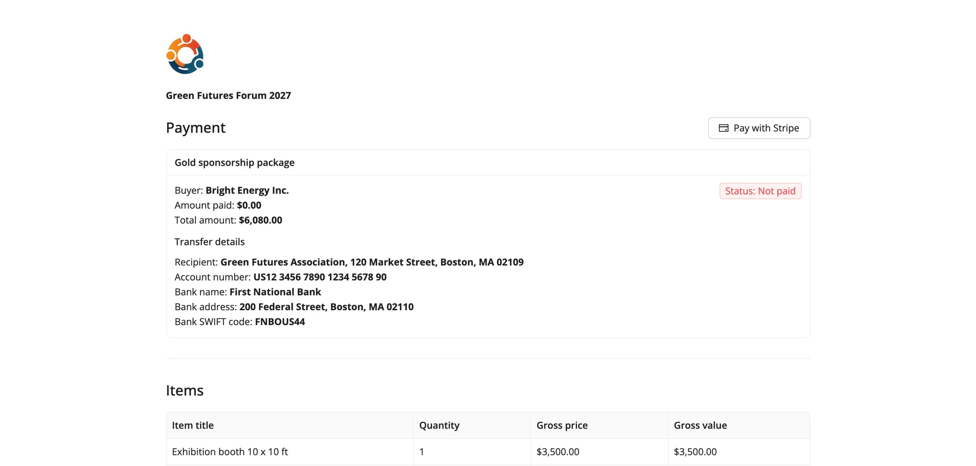Screen dimensions: 976x466
Task: Click the Pay with Stripe button
Action: point(759,128)
